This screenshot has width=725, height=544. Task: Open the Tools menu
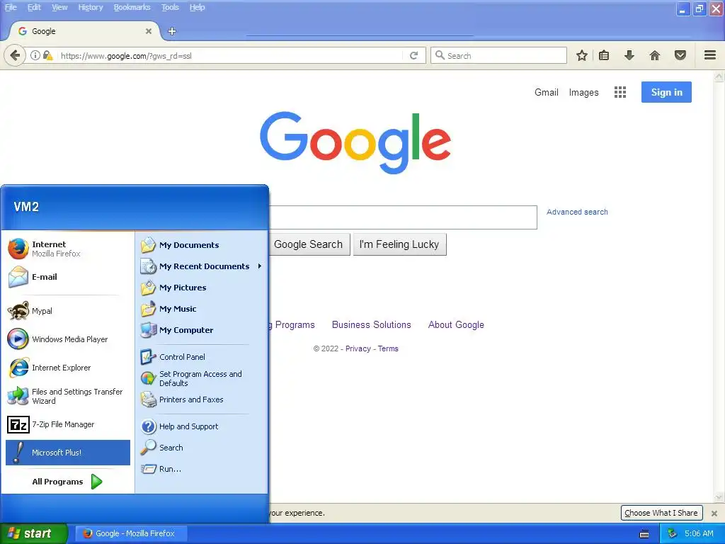pos(170,7)
